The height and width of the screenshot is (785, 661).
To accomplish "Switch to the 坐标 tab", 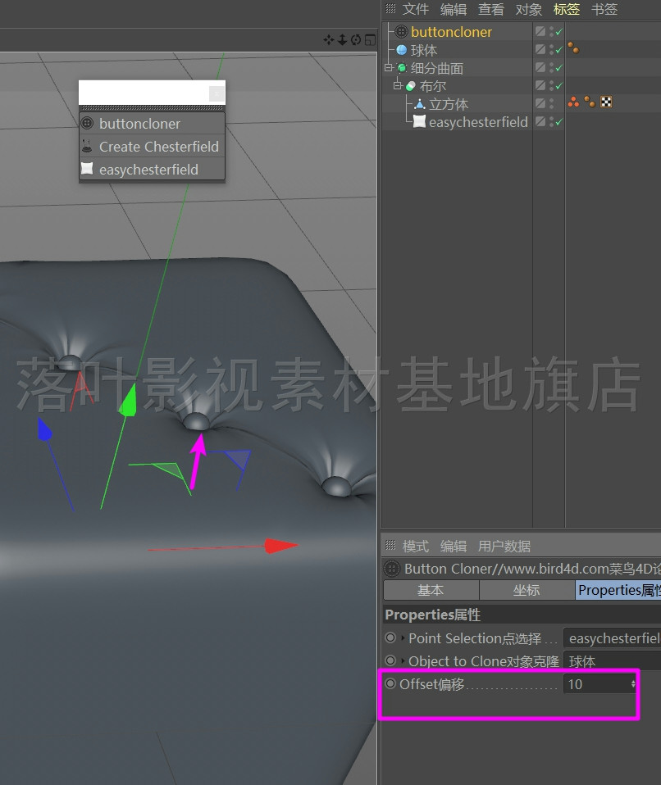I will [x=527, y=590].
